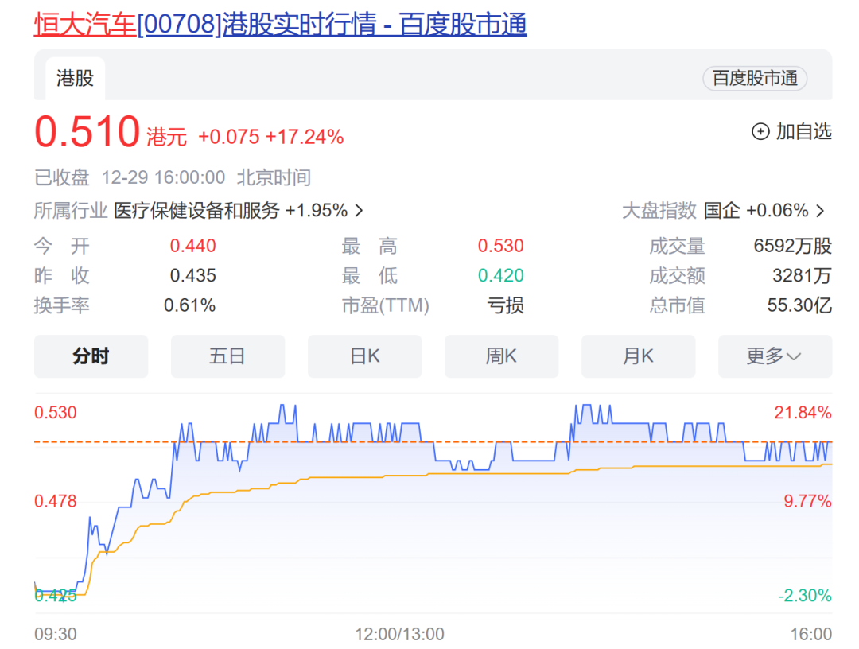Image resolution: width=859 pixels, height=649 pixels.
Task: Click the current price 0.510
Action: 87,131
